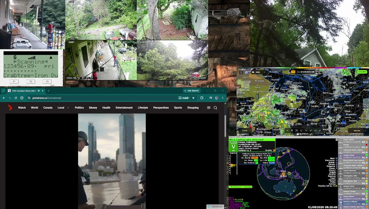Select the radar ruler measure tool
The height and width of the screenshot is (209, 369).
tap(311, 131)
